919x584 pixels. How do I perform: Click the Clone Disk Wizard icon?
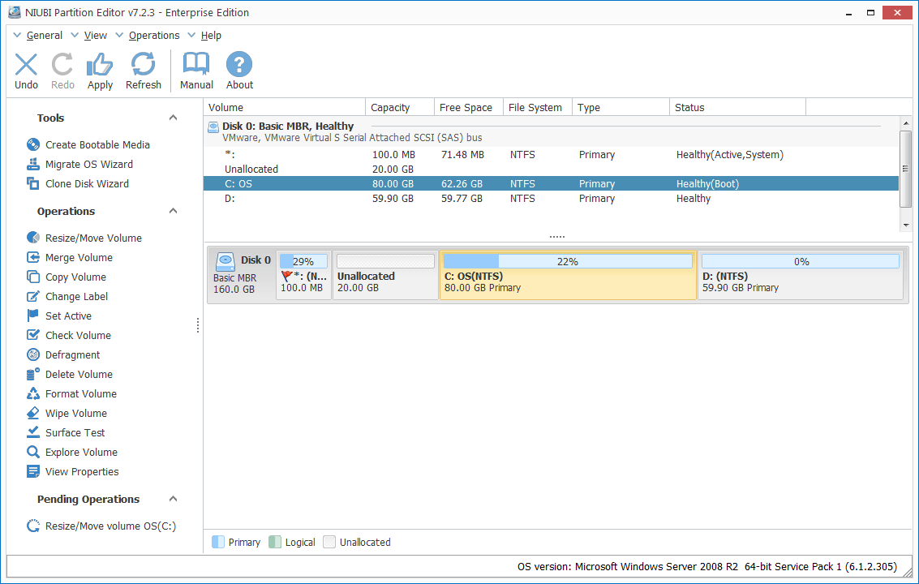click(33, 183)
